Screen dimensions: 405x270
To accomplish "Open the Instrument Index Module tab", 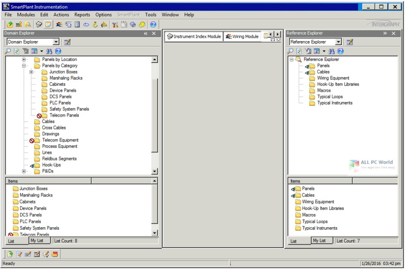I will tap(193, 36).
